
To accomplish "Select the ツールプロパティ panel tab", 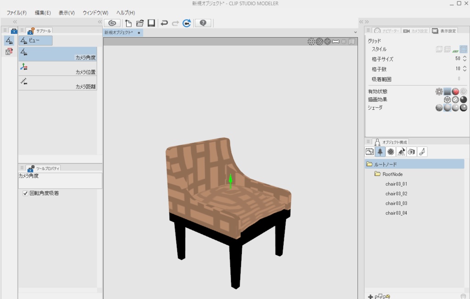I will pos(44,169).
